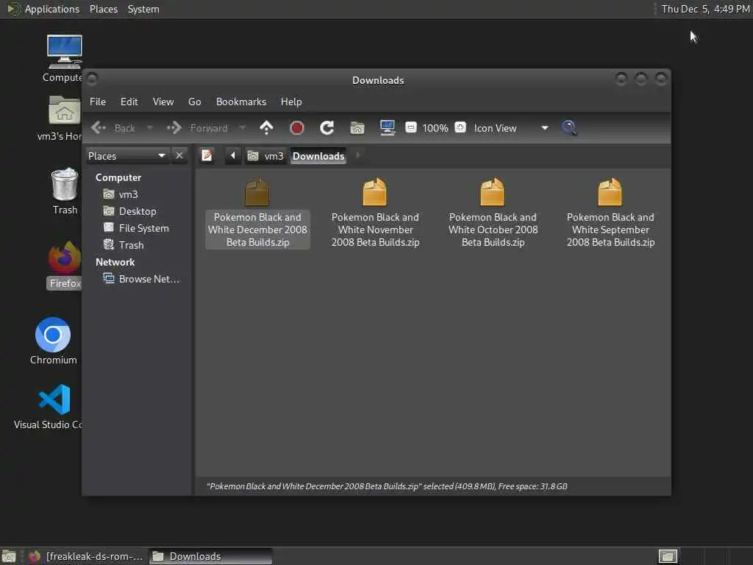Click the Back navigation button
The width and height of the screenshot is (753, 565).
coord(114,128)
